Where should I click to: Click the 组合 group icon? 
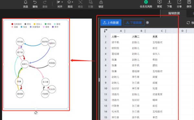[x=80, y=2]
